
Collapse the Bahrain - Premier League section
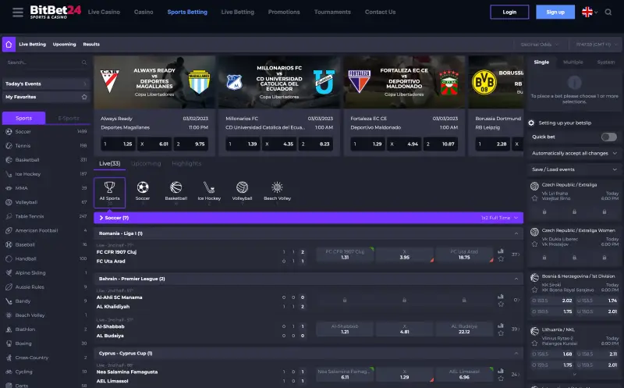(x=516, y=279)
